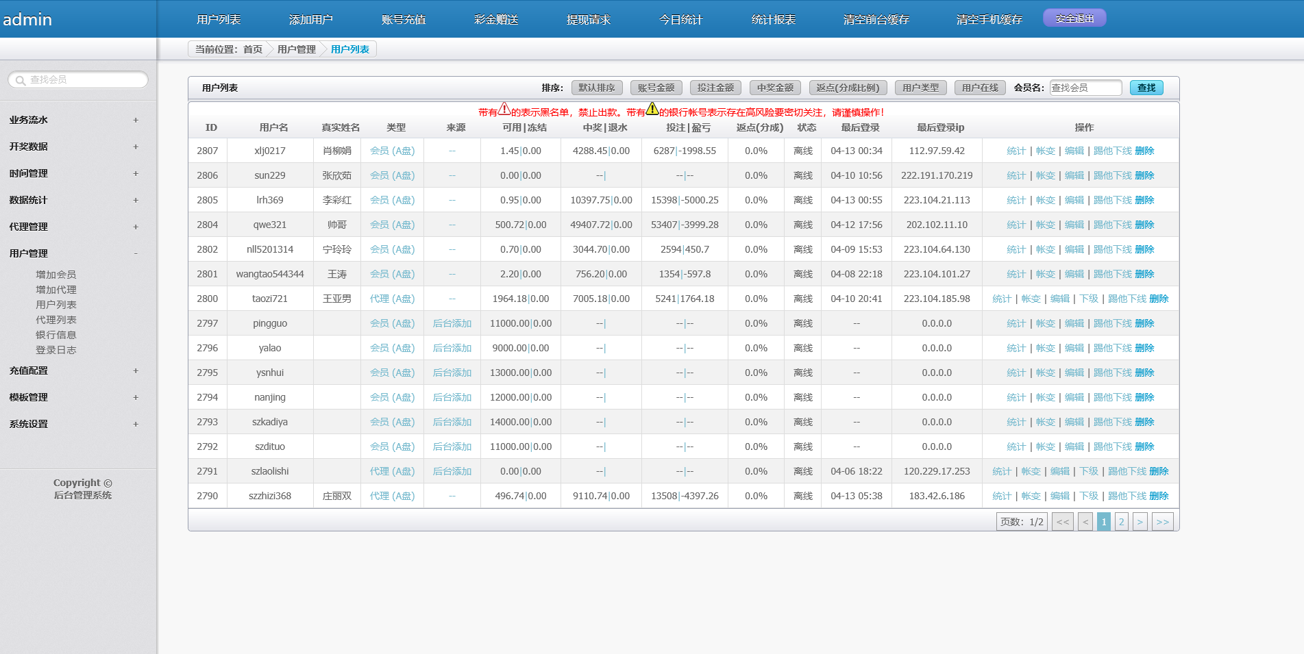This screenshot has height=654, width=1304.
Task: Collapse the 用户管理 sidebar section
Action: click(136, 253)
